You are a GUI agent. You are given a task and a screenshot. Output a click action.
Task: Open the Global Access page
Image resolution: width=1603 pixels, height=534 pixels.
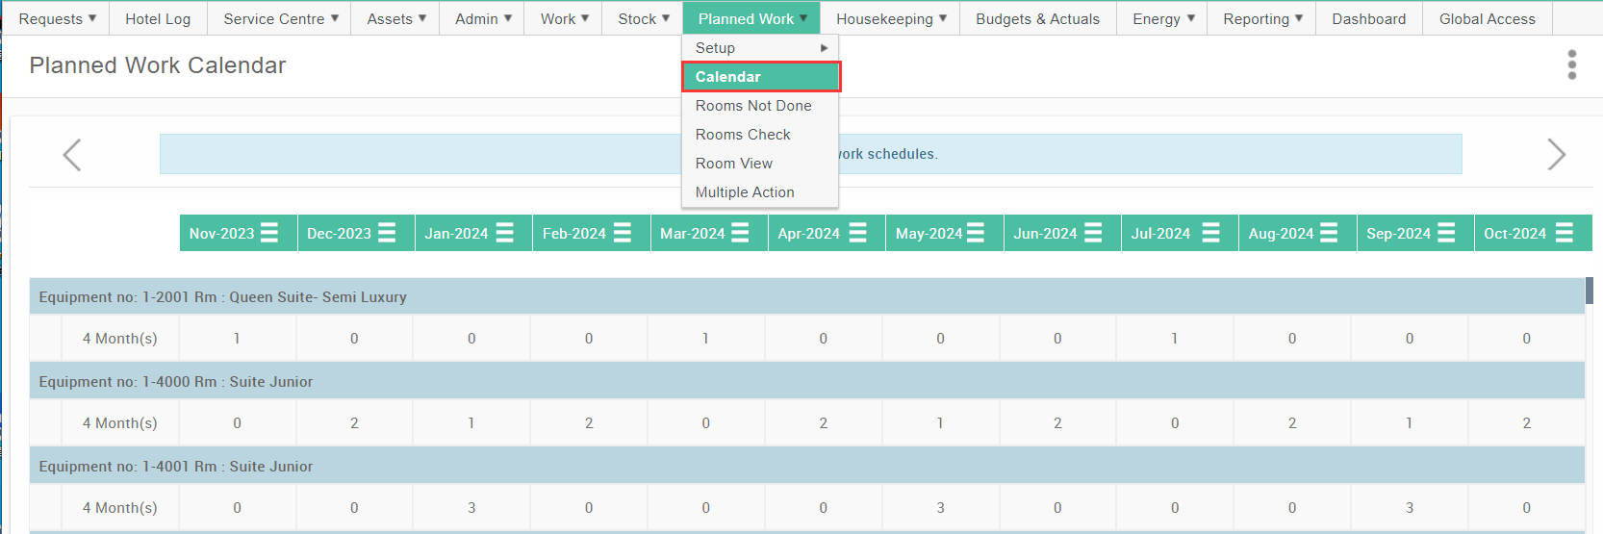click(1487, 18)
